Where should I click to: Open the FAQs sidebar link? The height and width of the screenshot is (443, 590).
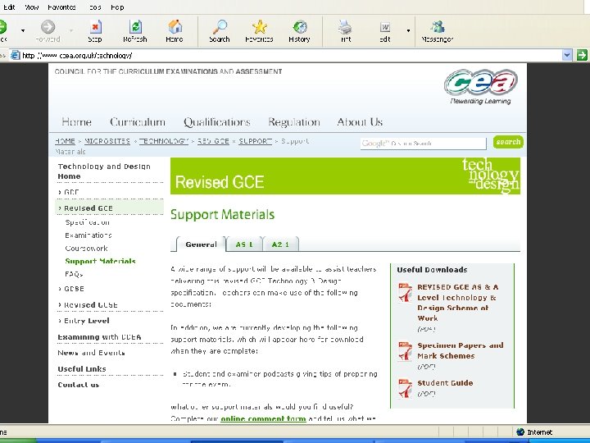(x=74, y=274)
